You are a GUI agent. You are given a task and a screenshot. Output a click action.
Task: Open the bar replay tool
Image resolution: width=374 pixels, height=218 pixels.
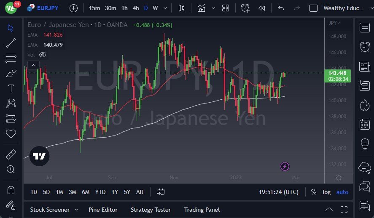point(262,8)
